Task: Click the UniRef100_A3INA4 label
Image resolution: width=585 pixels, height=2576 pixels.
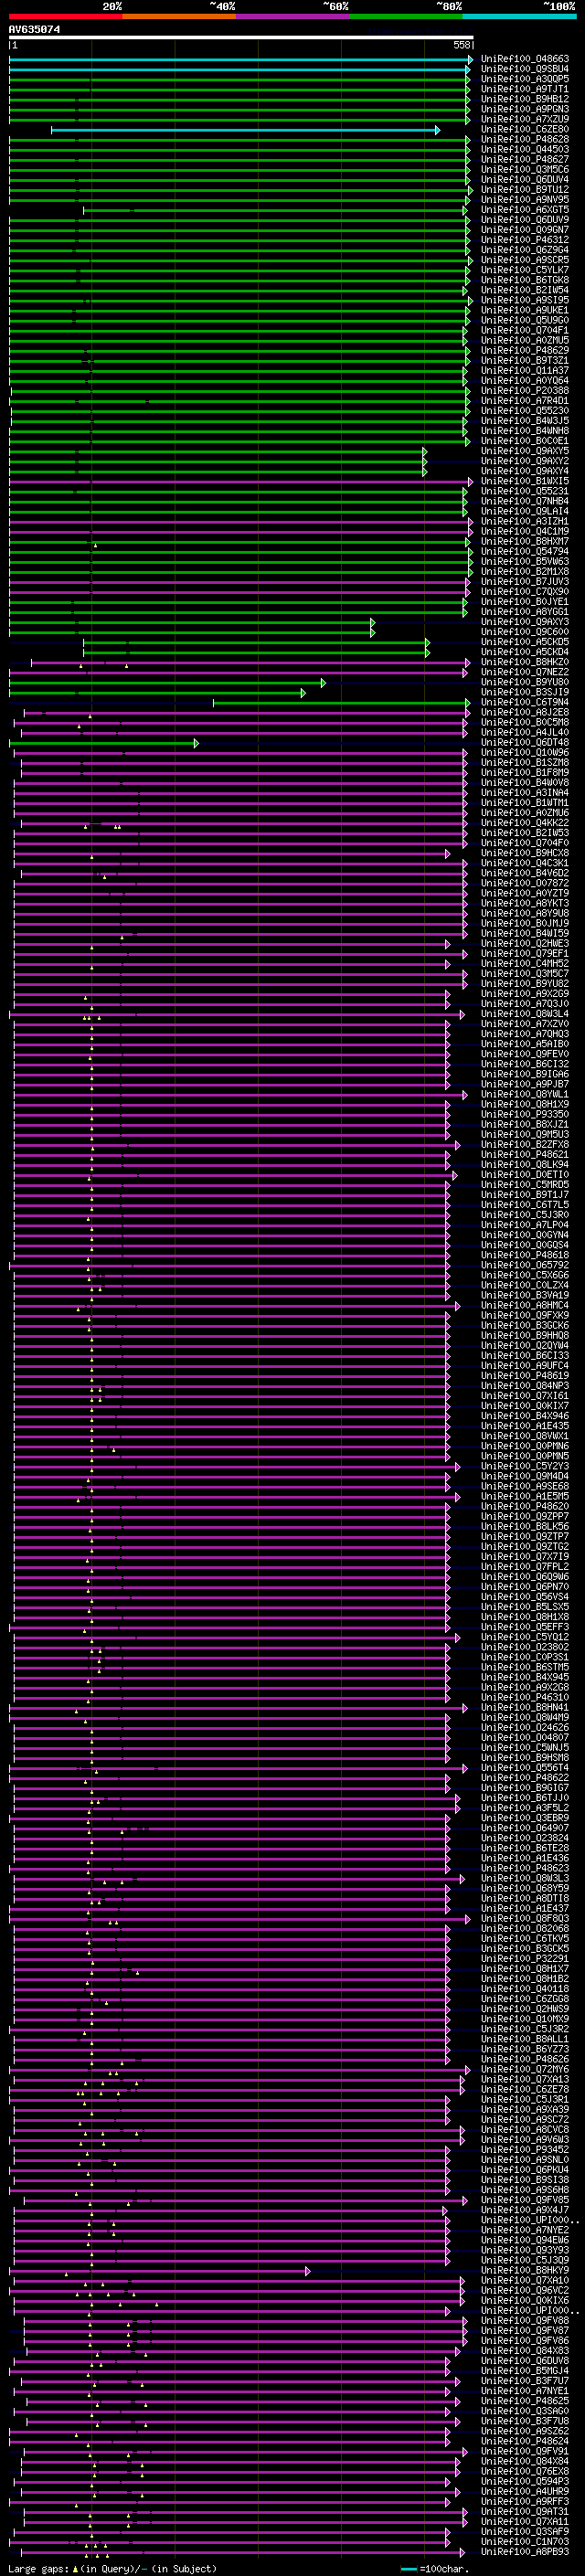Action: tap(525, 792)
